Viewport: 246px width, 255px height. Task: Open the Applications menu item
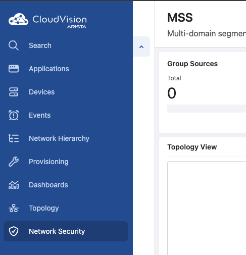pyautogui.click(x=49, y=69)
